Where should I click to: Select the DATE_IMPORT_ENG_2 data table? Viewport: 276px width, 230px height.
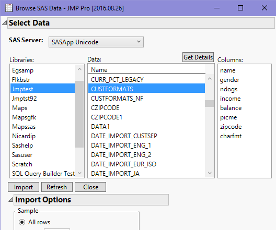[146, 155]
